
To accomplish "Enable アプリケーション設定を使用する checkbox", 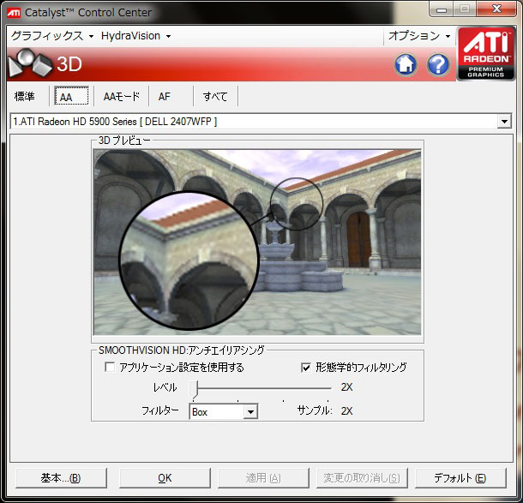I will [110, 367].
